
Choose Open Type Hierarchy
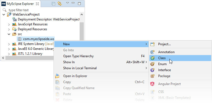(x=101, y=56)
